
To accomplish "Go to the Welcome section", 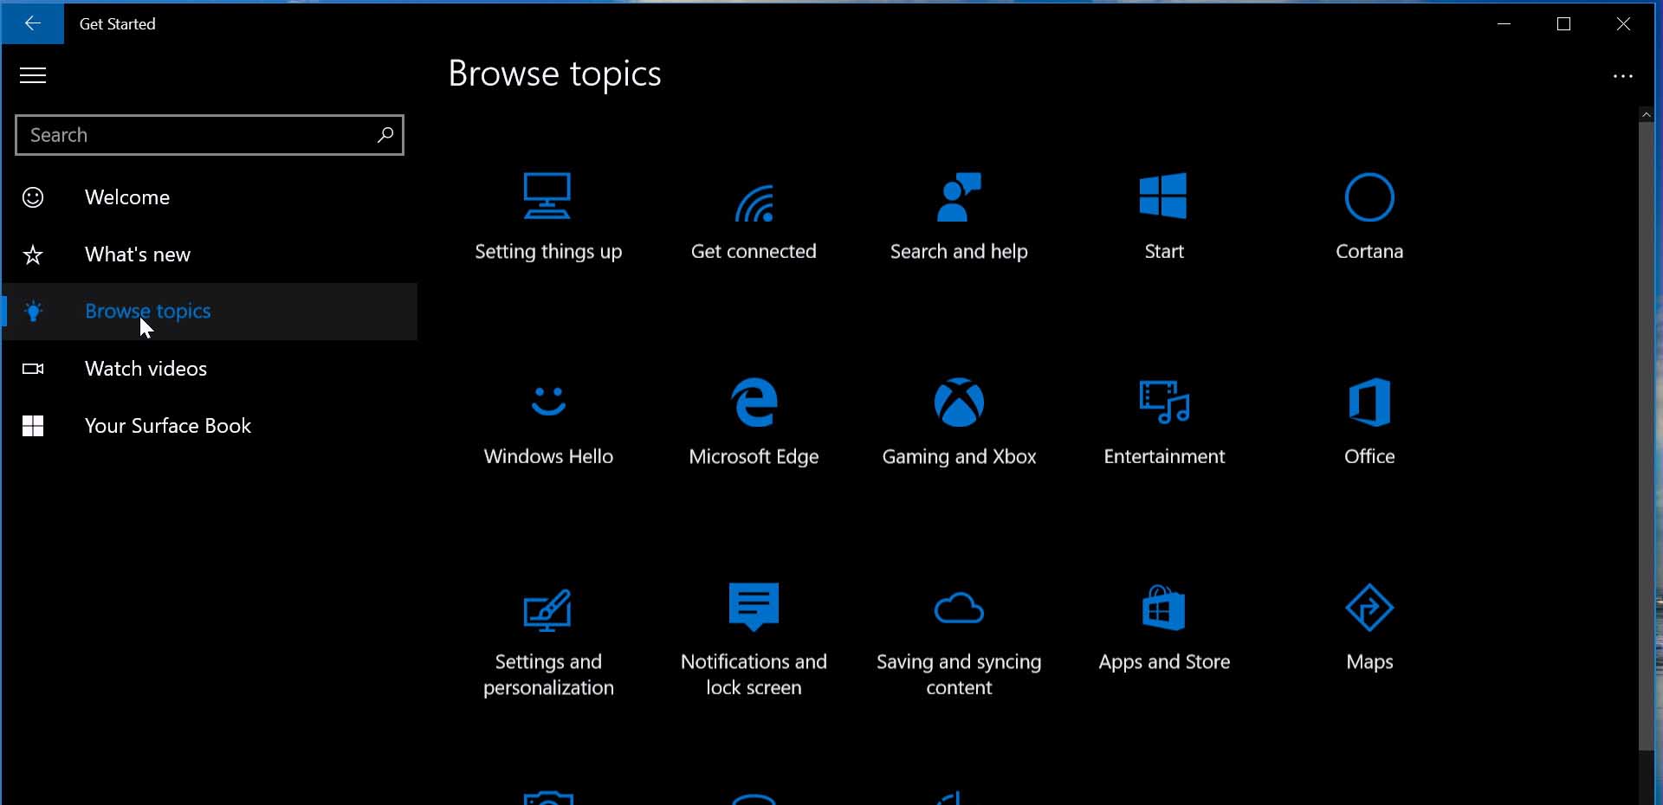I will [x=127, y=196].
